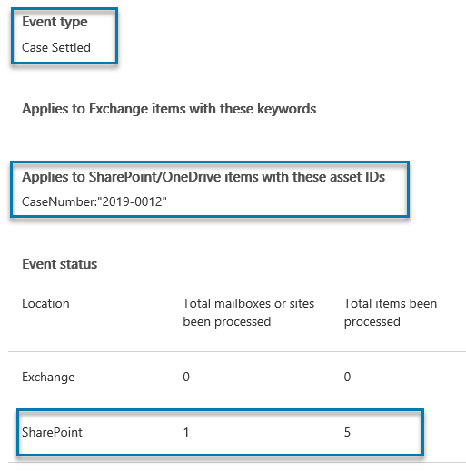
Task: Click the word status in Event status
Action: pos(78,264)
